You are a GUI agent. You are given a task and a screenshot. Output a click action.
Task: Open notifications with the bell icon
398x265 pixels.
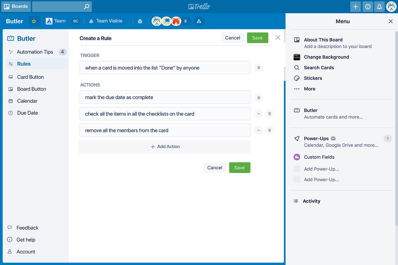[x=379, y=6]
